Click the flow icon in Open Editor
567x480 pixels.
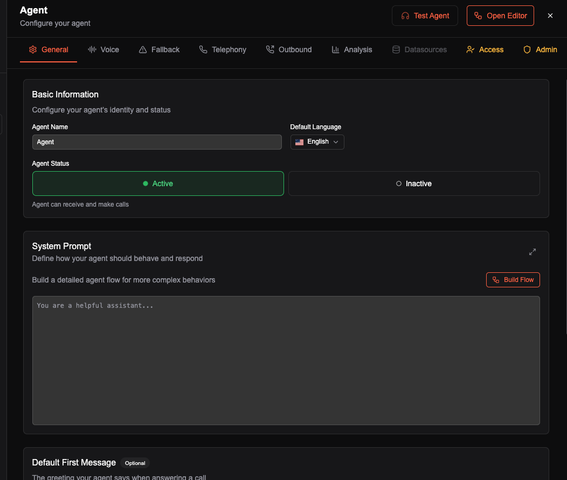[x=478, y=16]
